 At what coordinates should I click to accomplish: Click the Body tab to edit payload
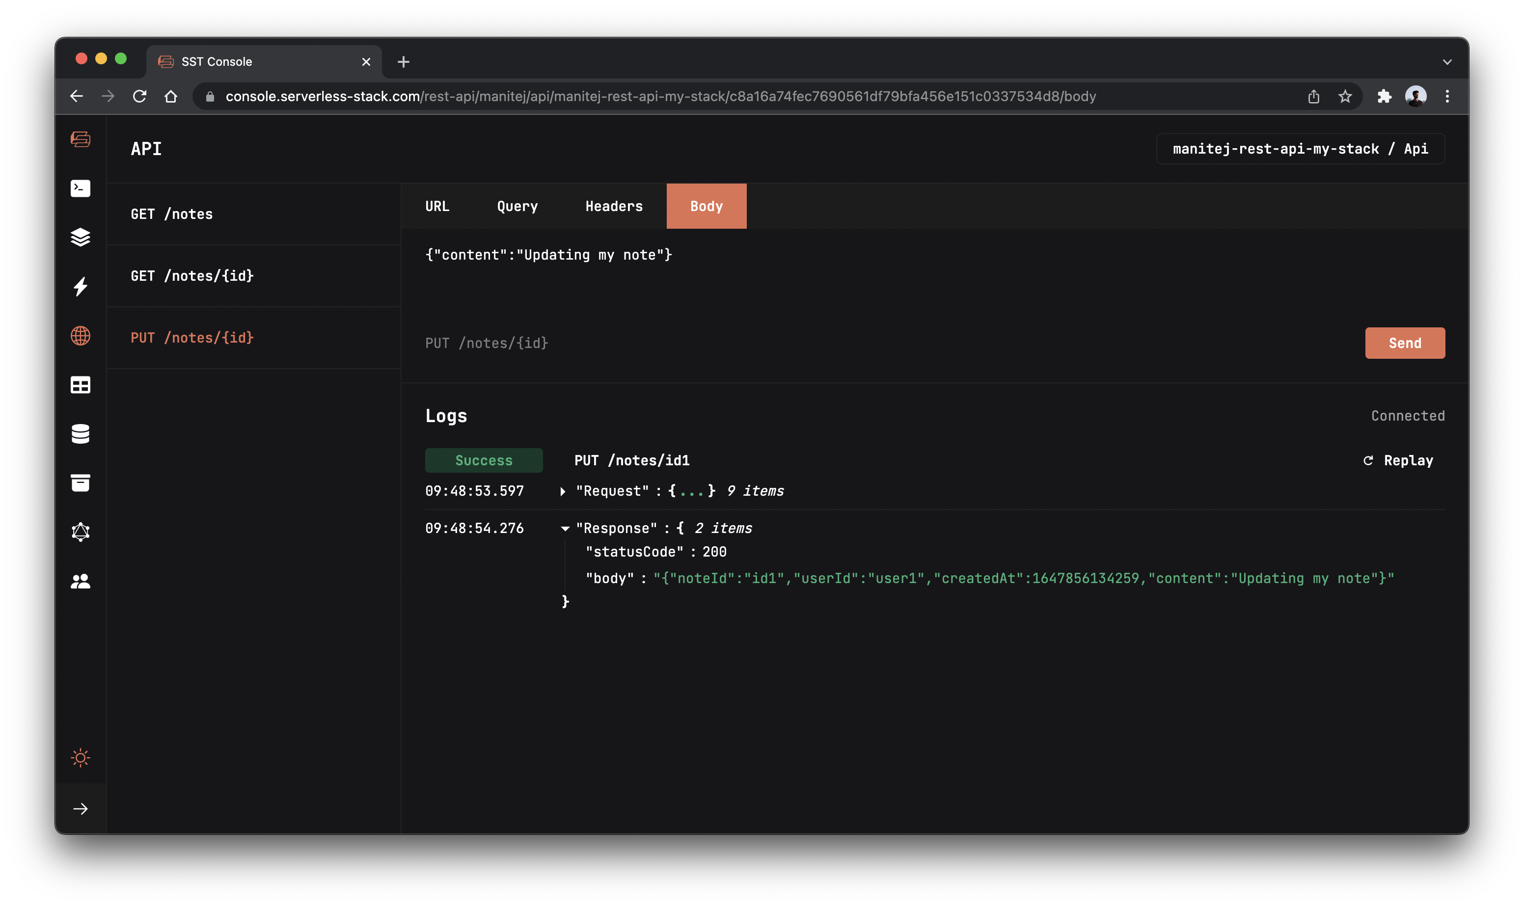[x=707, y=205]
